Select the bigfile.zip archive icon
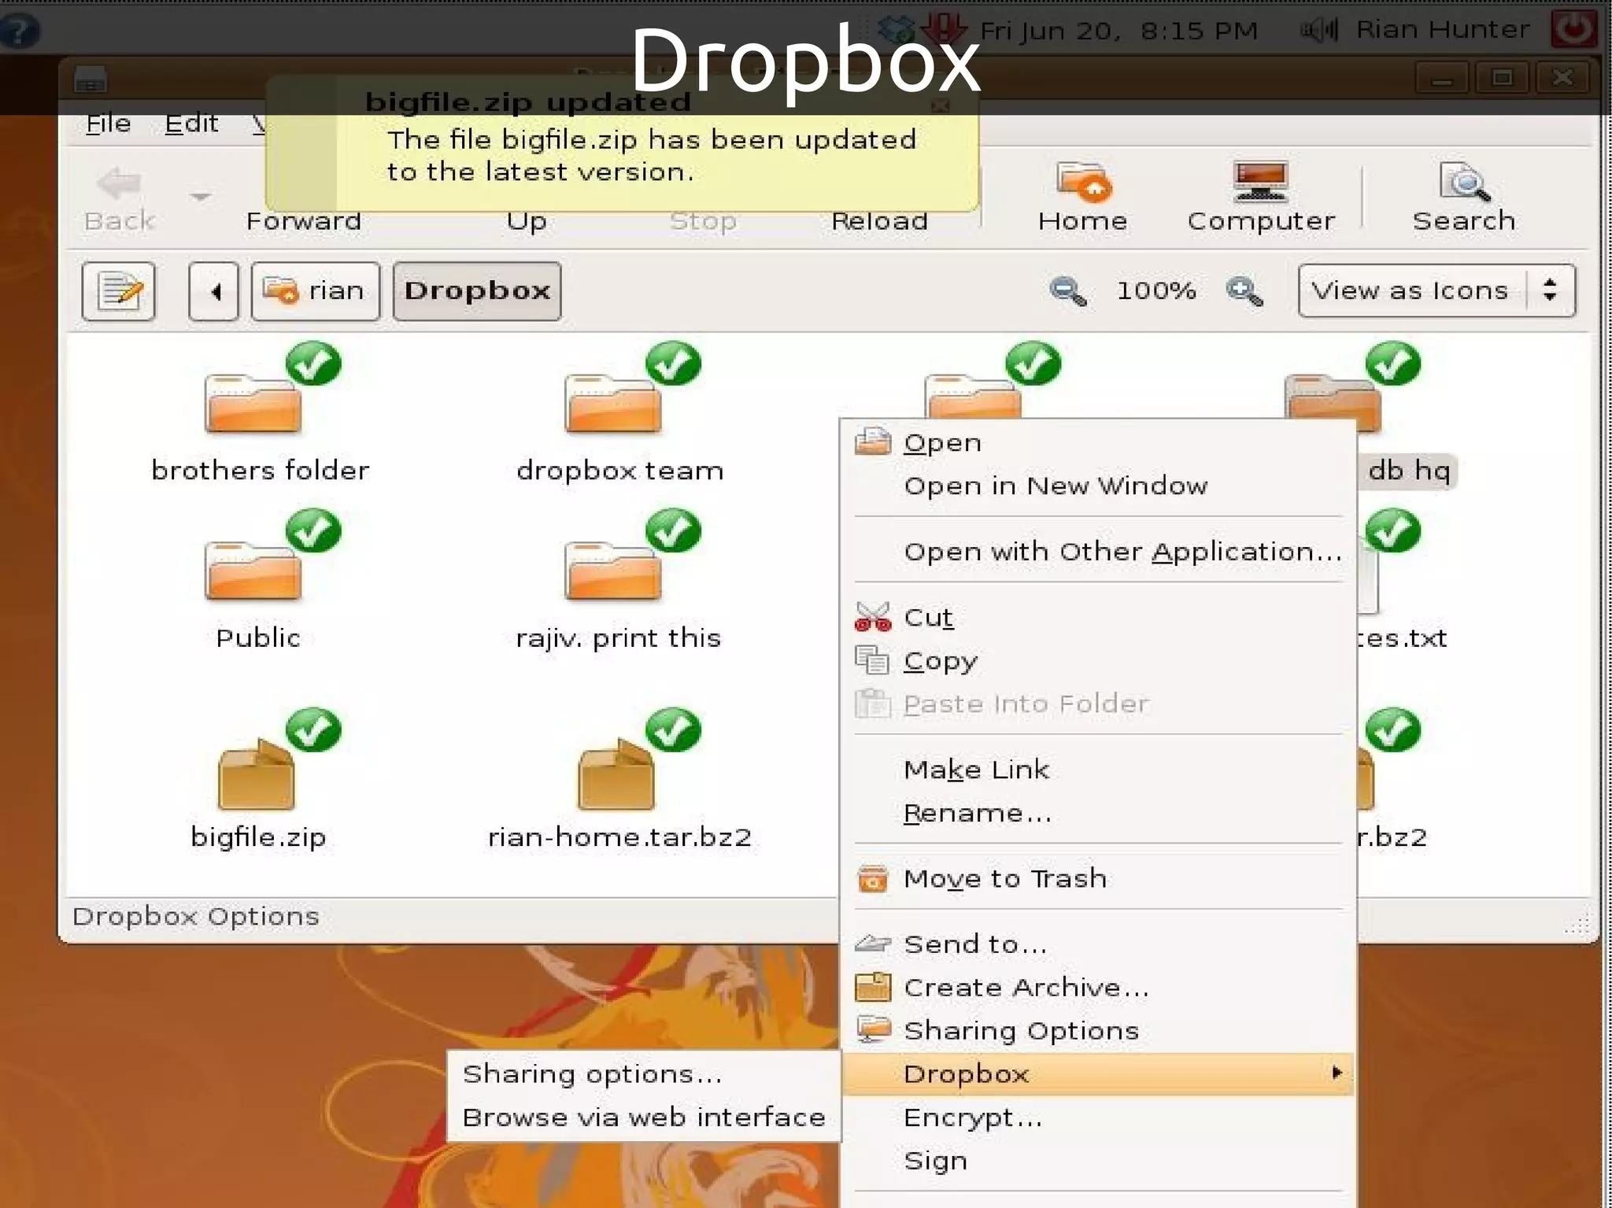The height and width of the screenshot is (1208, 1612). [x=257, y=775]
